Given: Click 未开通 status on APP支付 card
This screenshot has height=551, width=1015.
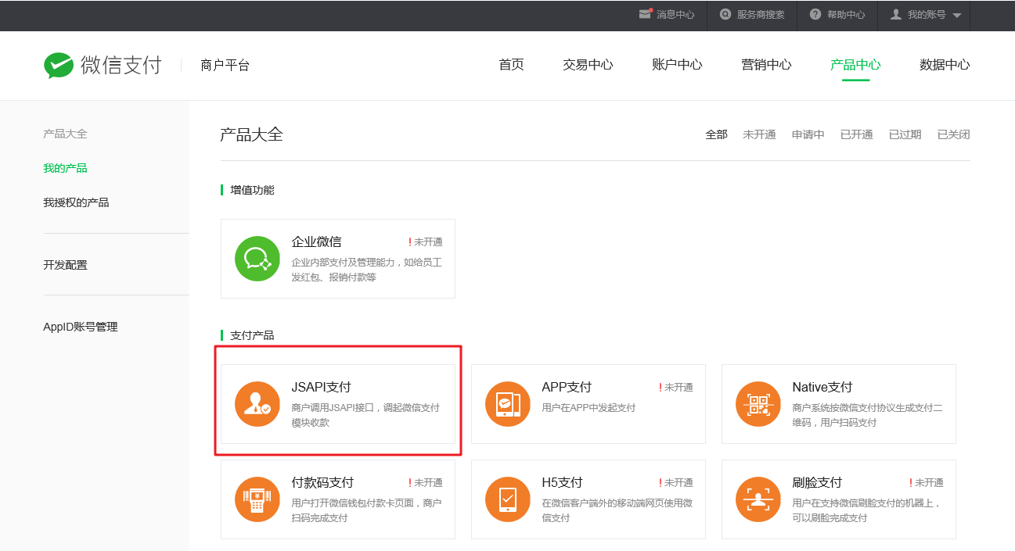Looking at the screenshot, I should 676,388.
